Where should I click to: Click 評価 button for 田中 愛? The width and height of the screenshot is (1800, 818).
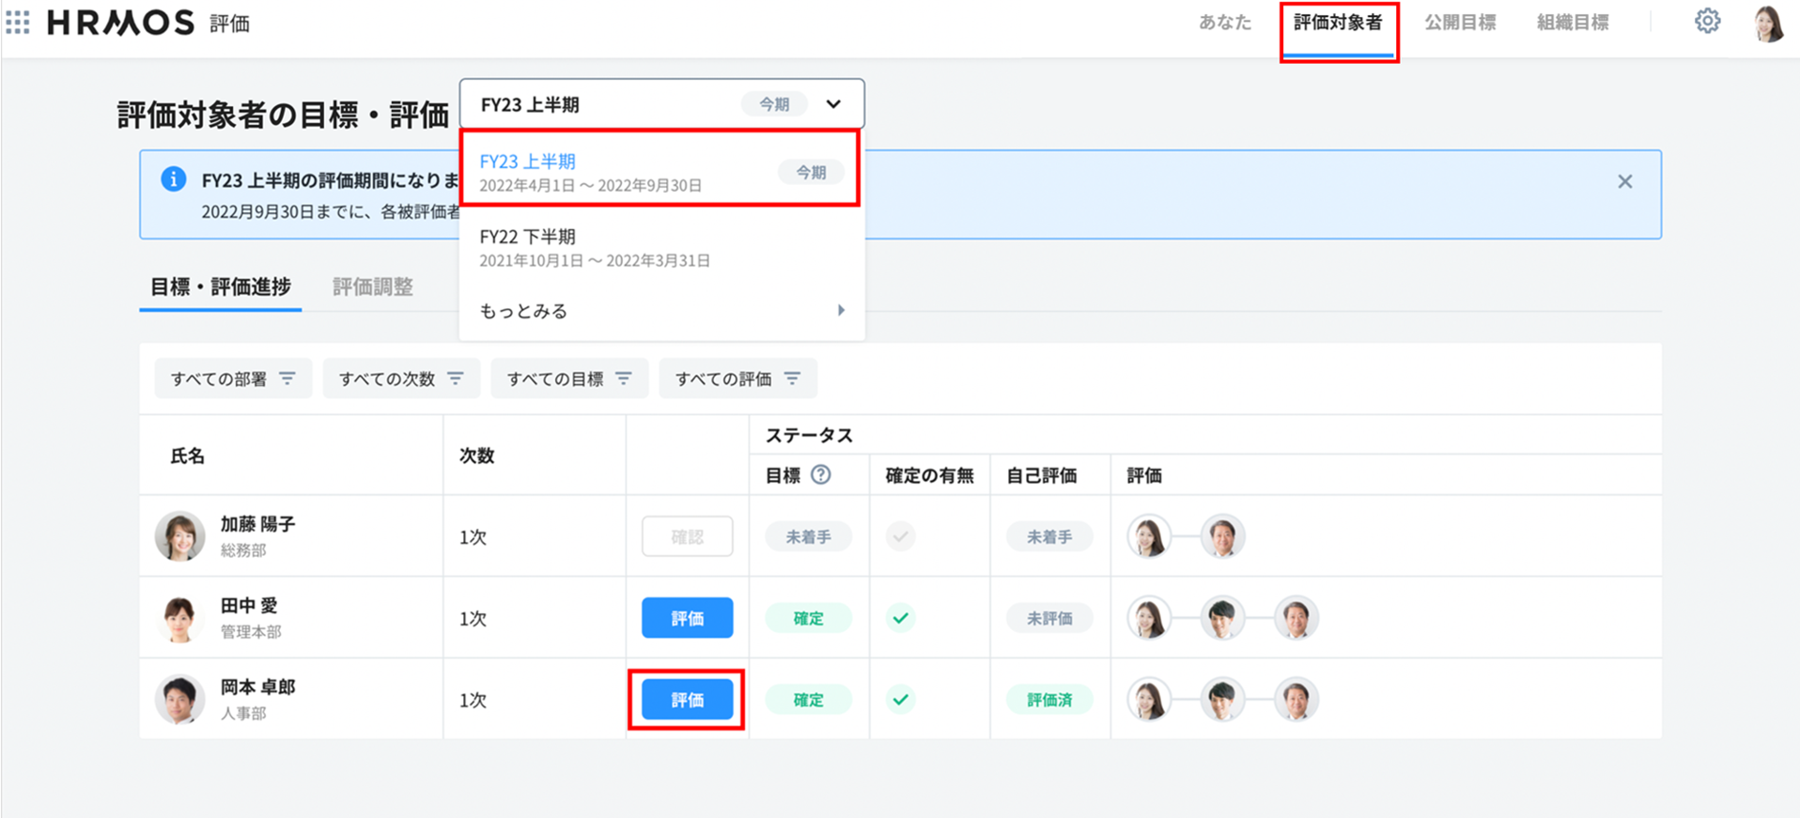(x=687, y=618)
